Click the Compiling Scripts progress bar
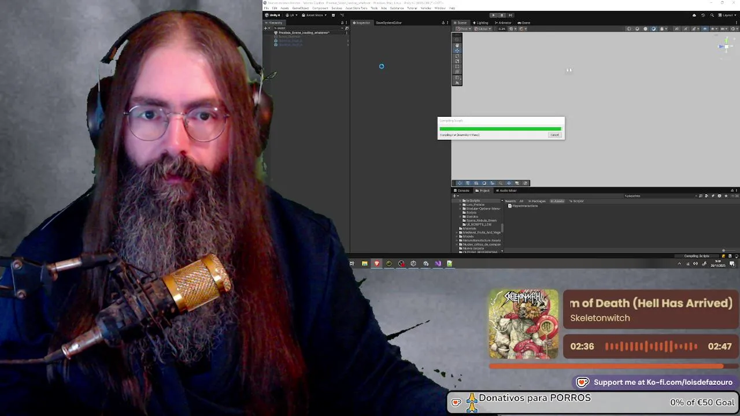Screen dimensions: 740x416 [x=500, y=129]
